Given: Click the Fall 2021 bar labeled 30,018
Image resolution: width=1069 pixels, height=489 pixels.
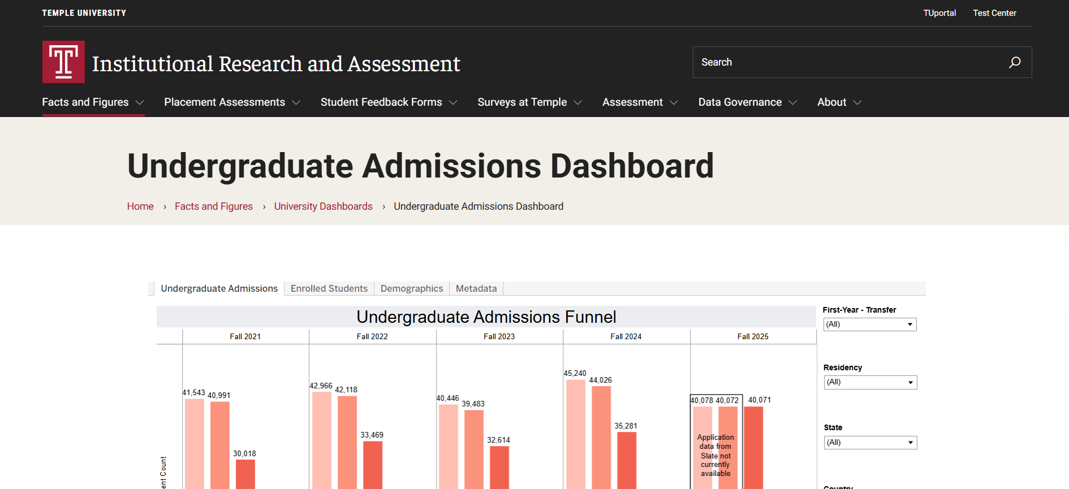Looking at the screenshot, I should (245, 474).
